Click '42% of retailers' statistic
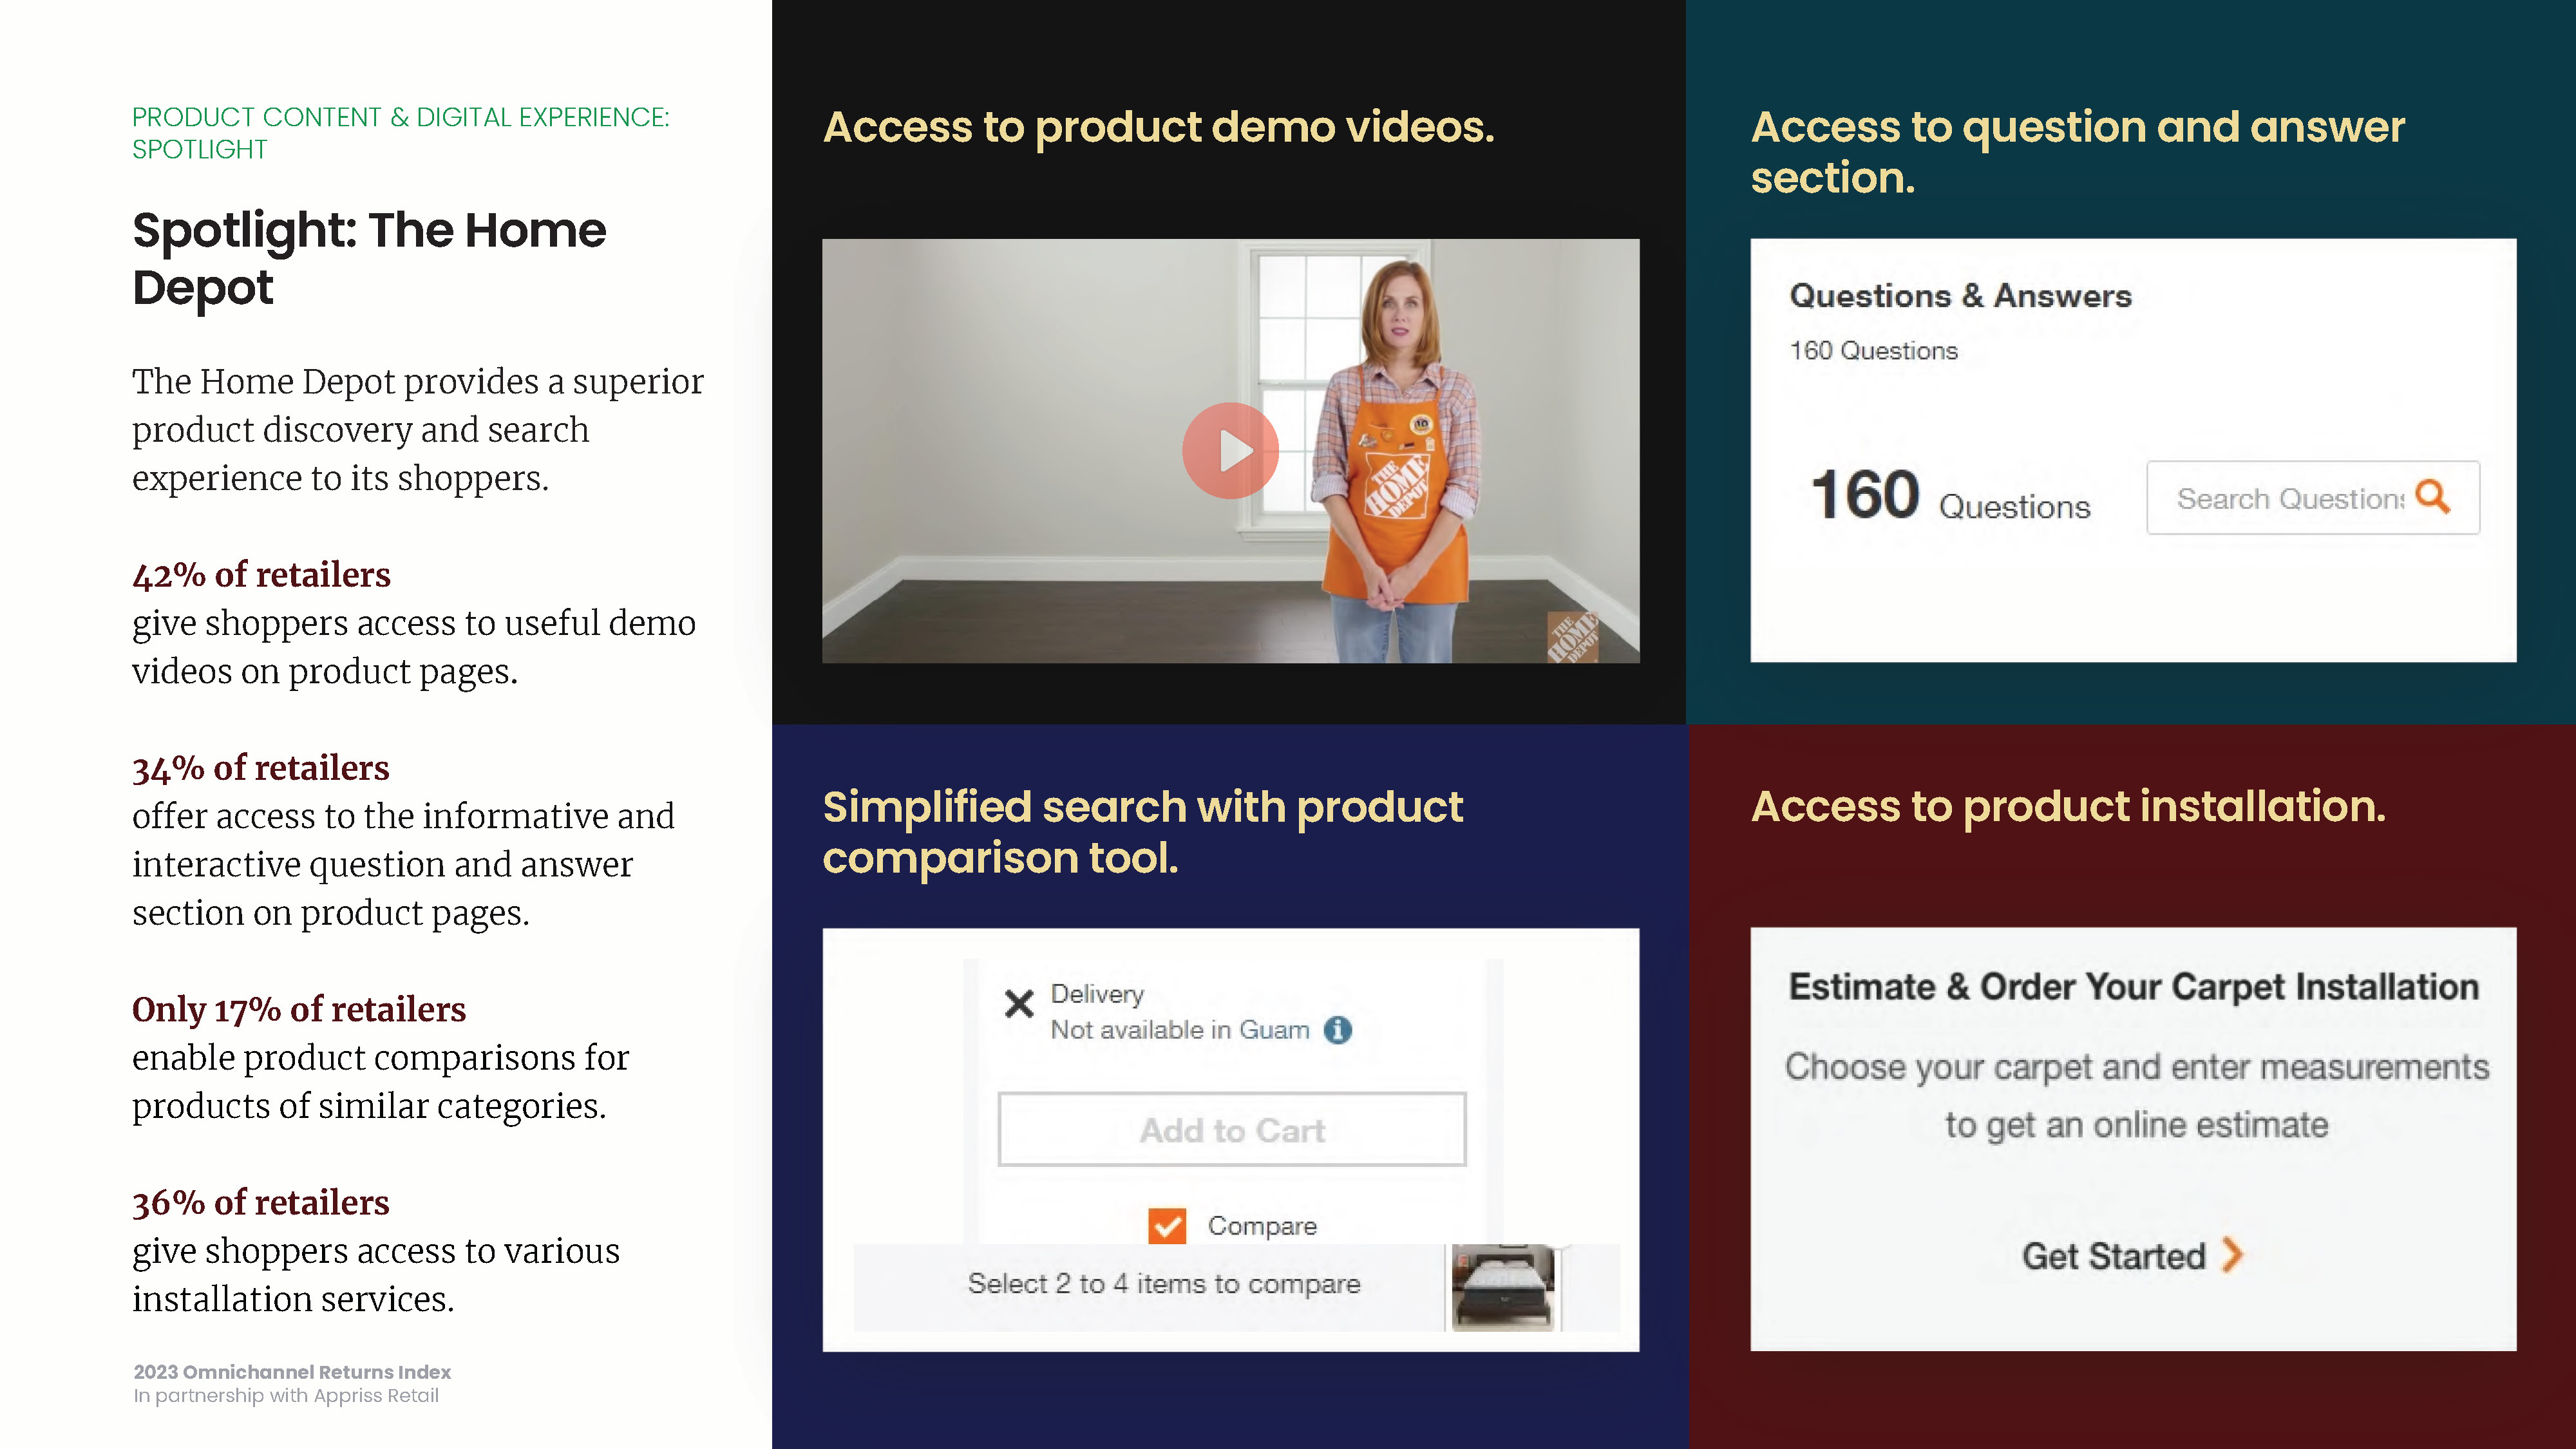This screenshot has height=1449, width=2576. [x=261, y=574]
